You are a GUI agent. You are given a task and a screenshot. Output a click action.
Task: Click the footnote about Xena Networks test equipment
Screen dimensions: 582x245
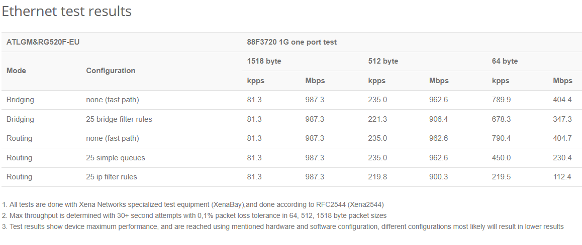193,204
